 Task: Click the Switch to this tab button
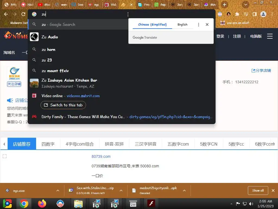[x=63, y=105]
